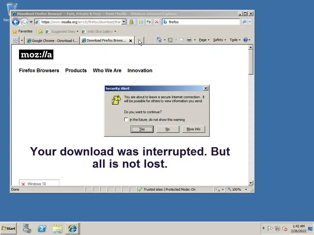
Task: Refresh the page with green arrows icon
Action: coord(149,22)
